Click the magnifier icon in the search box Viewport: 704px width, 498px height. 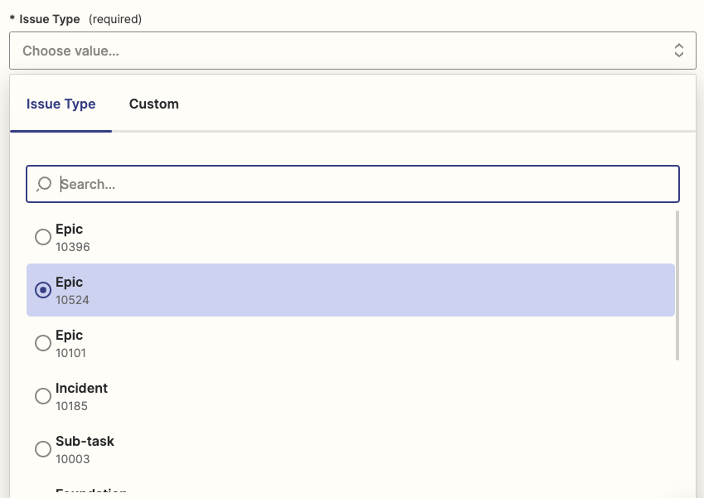point(44,184)
